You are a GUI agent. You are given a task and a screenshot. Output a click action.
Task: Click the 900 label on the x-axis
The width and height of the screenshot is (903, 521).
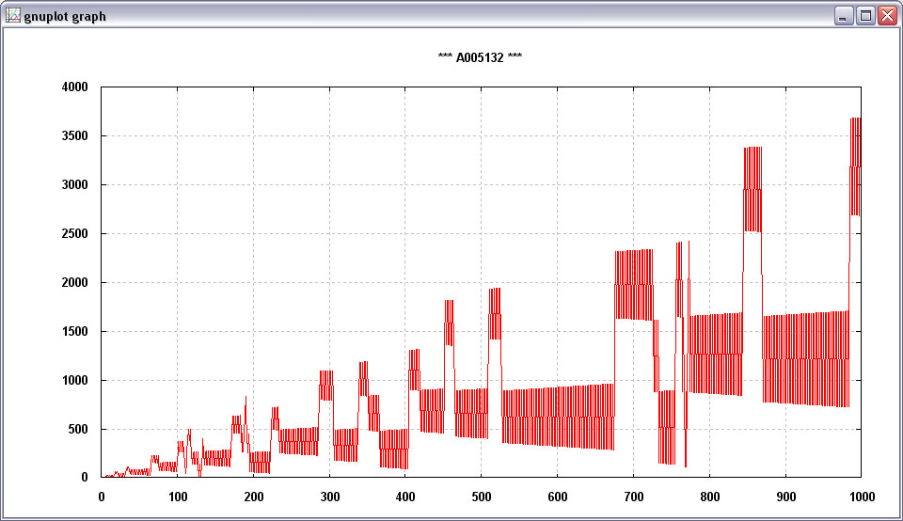click(785, 497)
